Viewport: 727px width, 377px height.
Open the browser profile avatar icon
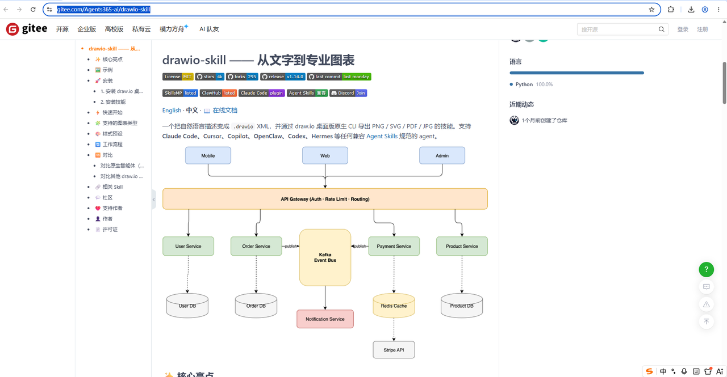[x=705, y=10]
